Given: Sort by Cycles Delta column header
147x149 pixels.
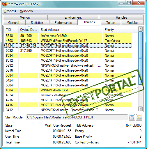Looking at the screenshot, I should 29,30.
